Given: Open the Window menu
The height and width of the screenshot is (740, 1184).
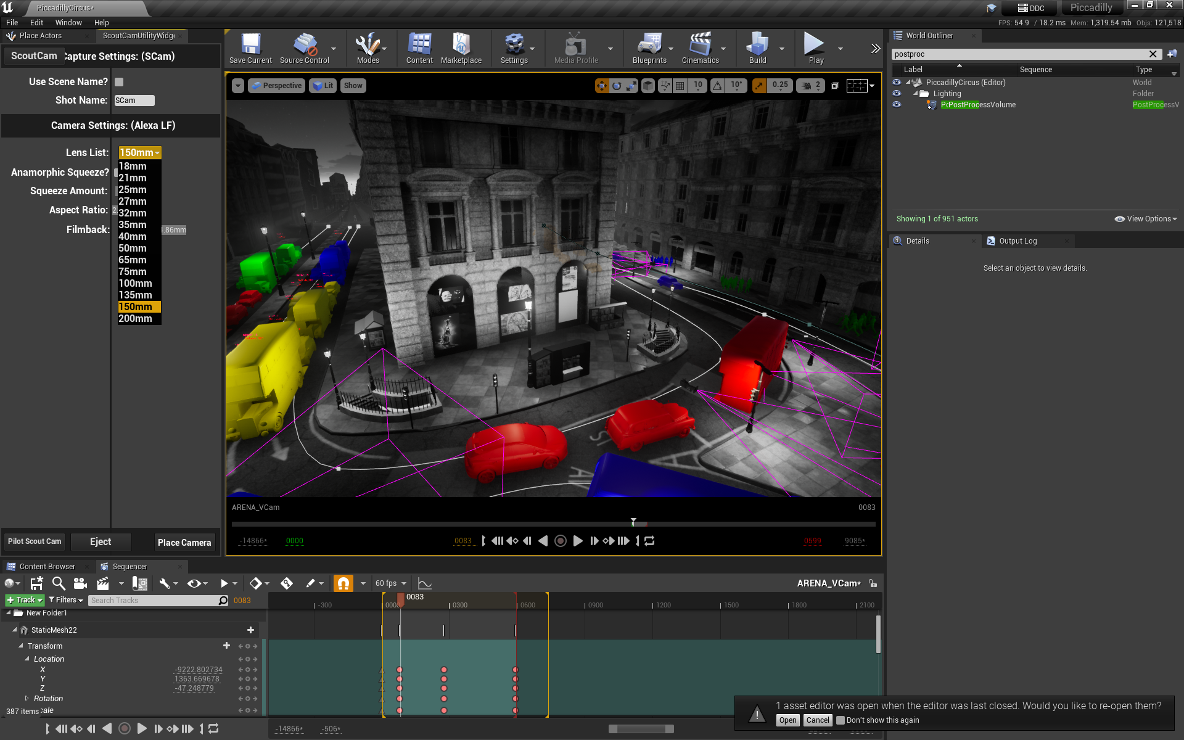Looking at the screenshot, I should tap(68, 22).
